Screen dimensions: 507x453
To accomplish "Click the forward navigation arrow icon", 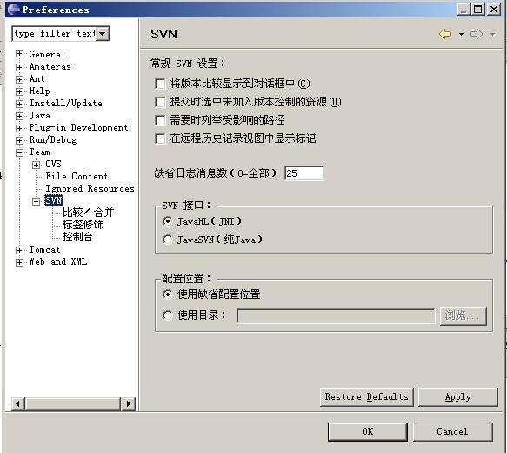I will click(477, 34).
